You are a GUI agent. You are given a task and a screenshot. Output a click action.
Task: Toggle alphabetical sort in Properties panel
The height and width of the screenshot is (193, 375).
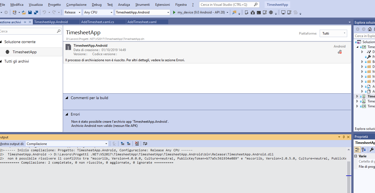pos(364,149)
